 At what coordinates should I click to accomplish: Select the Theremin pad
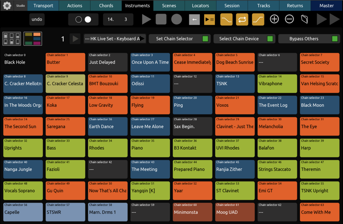click(319, 169)
